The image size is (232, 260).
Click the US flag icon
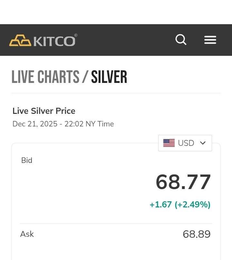click(x=169, y=143)
